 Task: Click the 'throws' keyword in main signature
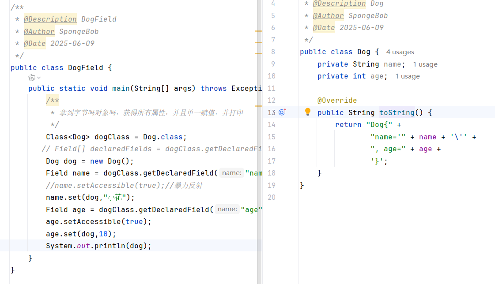tap(214, 89)
